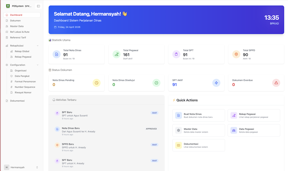
Task: Click the Organisasi building icon
Action: (11, 71)
